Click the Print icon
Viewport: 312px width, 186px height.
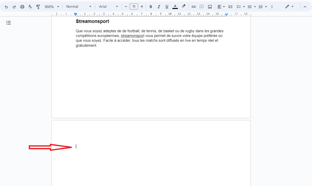click(22, 6)
